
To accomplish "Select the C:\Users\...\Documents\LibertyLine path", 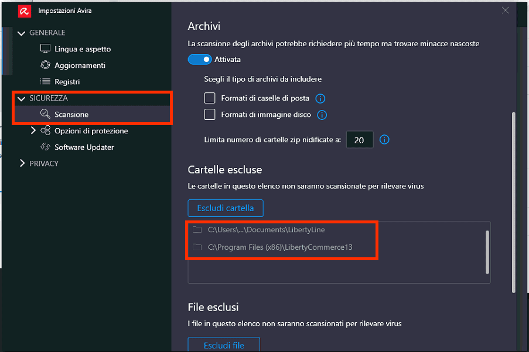I will pos(266,230).
